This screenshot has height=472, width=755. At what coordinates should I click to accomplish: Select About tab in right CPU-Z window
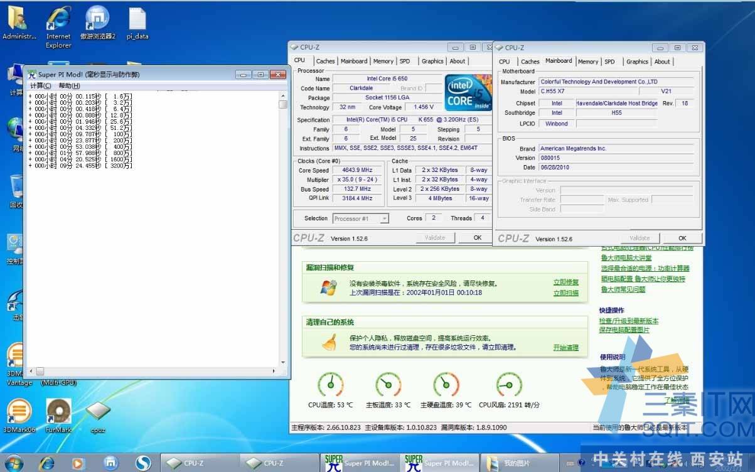(662, 62)
